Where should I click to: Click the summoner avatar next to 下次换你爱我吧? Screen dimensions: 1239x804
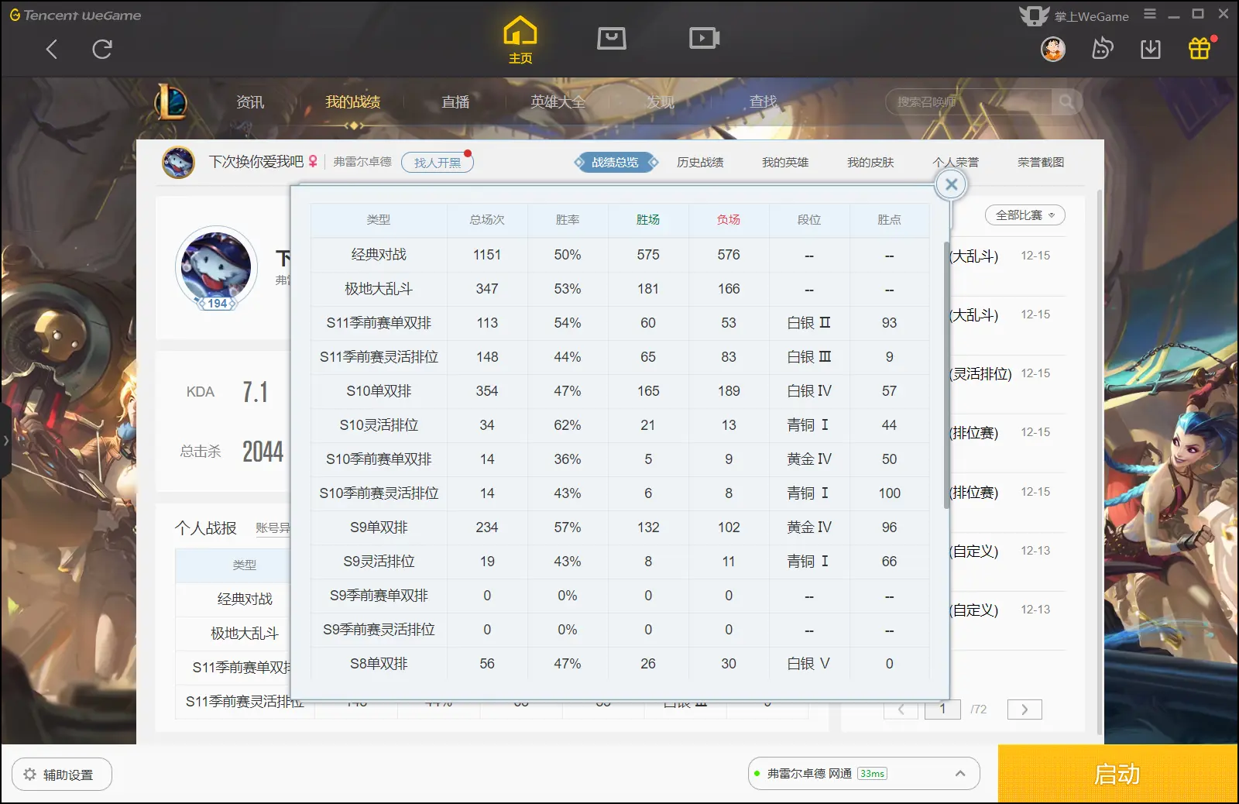[x=178, y=162]
